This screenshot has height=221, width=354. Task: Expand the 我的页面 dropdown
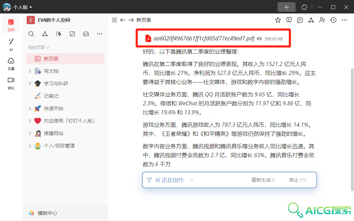click(x=38, y=48)
